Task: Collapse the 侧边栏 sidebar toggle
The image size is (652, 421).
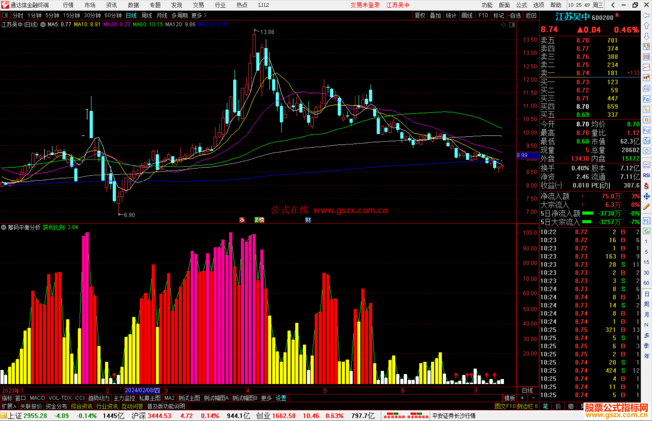Action: pyautogui.click(x=527, y=406)
